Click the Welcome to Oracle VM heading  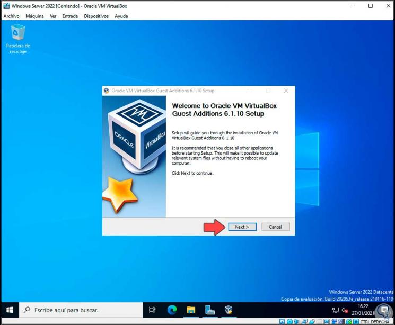coord(224,110)
